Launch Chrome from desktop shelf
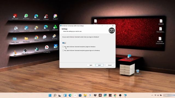 pyautogui.click(x=36, y=38)
